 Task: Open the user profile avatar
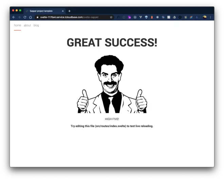pyautogui.click(x=205, y=17)
